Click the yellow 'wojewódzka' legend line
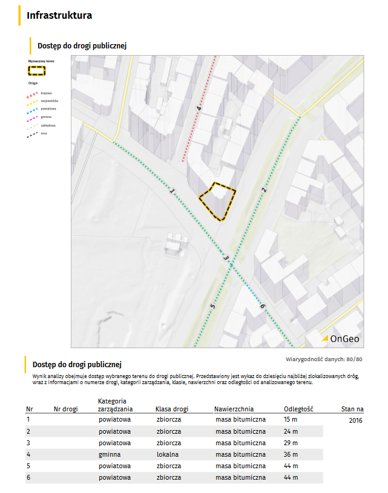388x493 pixels. click(x=33, y=101)
